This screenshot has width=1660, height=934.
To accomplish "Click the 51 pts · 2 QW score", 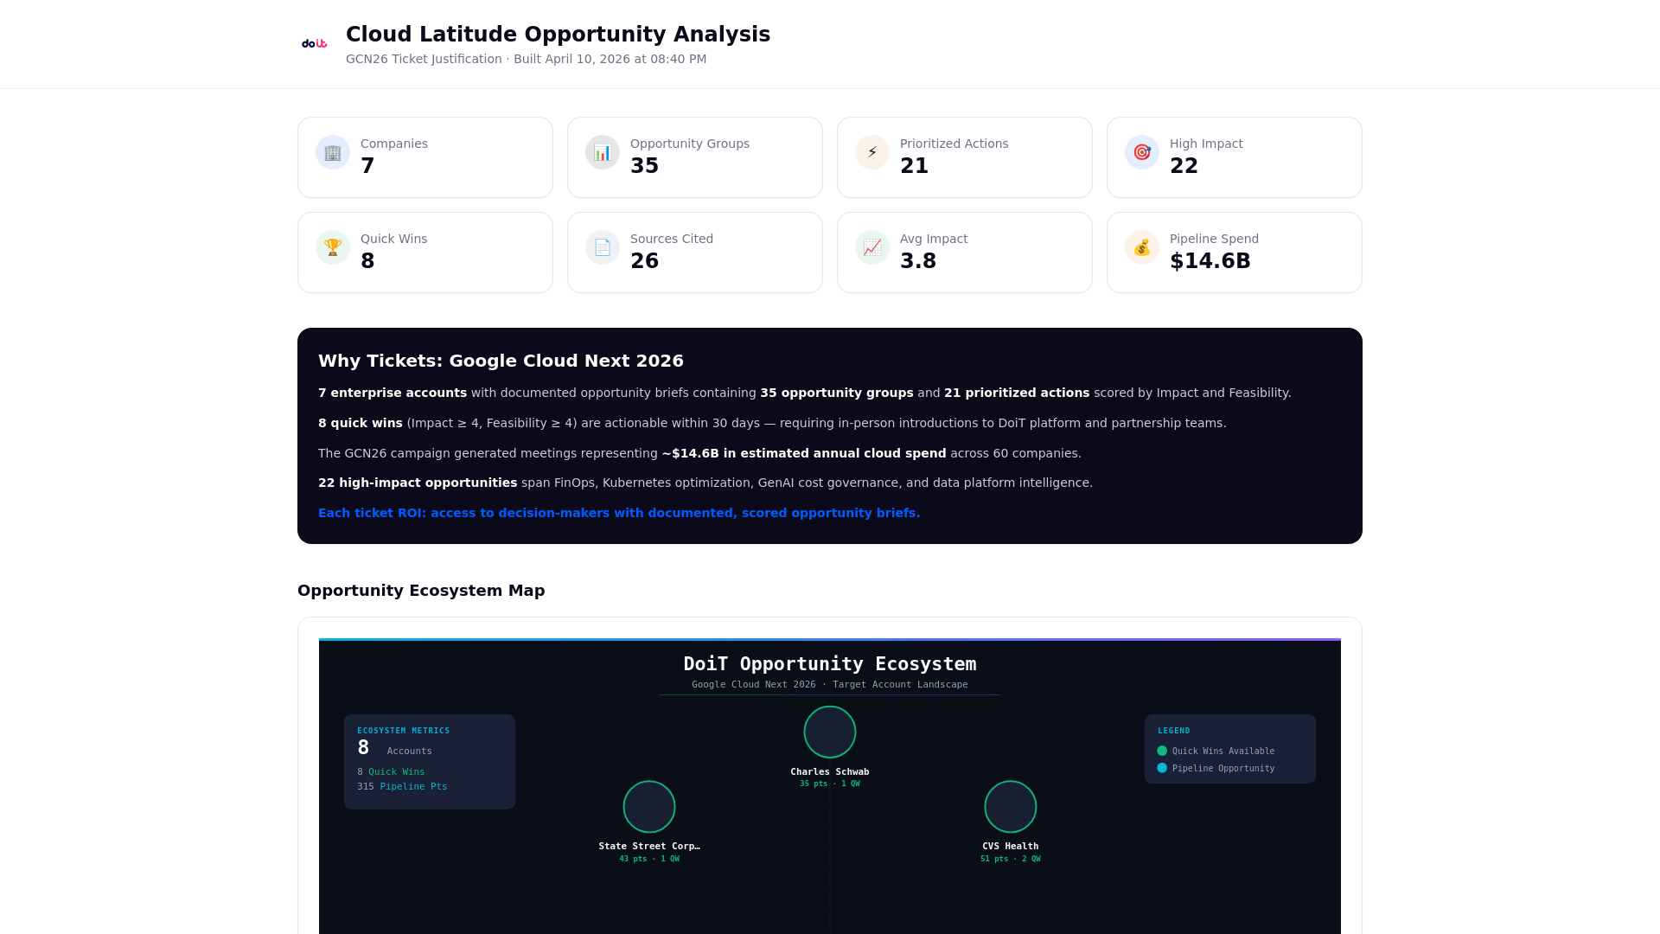I will 1011,860.
